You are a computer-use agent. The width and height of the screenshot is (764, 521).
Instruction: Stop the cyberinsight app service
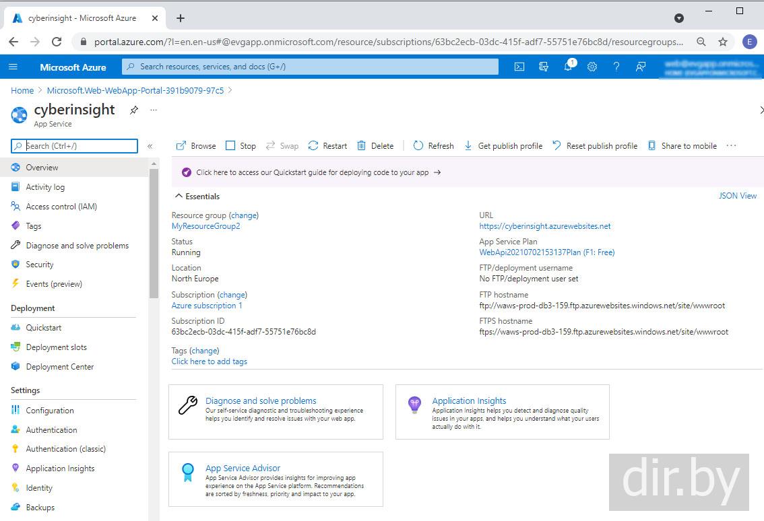(241, 146)
